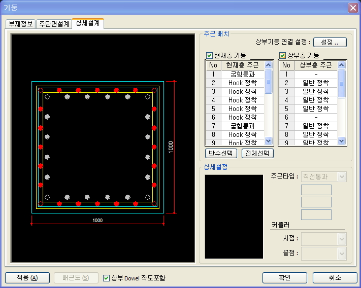Click the first input box under 주근타입

tap(316, 190)
